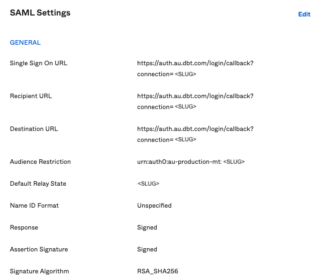
Task: Select the urn:auth0:au-production-mt audience value
Action: 179,162
